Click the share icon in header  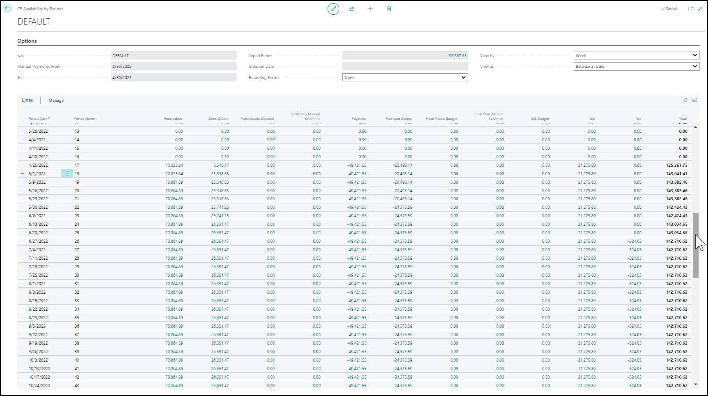point(352,9)
